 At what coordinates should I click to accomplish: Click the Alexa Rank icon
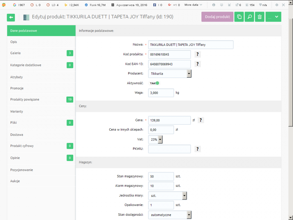coord(86,5)
